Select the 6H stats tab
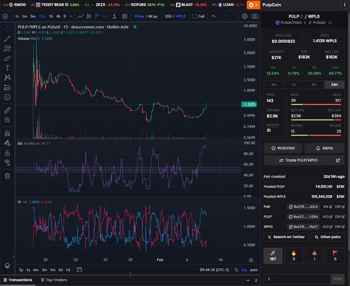350x286 pixels. click(314, 85)
